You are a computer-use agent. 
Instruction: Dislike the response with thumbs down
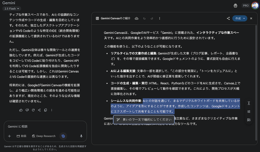(27, 110)
